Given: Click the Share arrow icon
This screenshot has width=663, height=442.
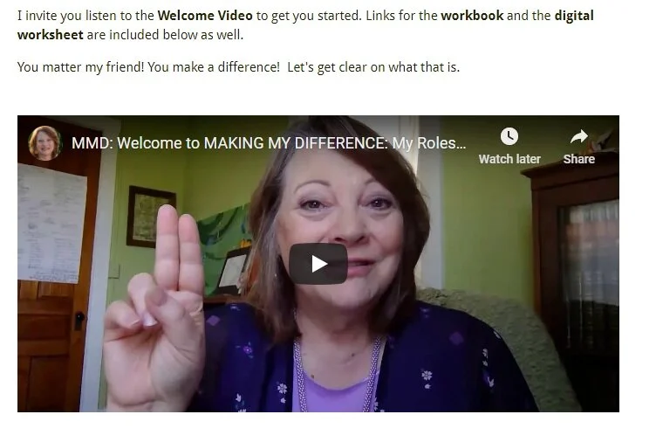Looking at the screenshot, I should (x=579, y=136).
